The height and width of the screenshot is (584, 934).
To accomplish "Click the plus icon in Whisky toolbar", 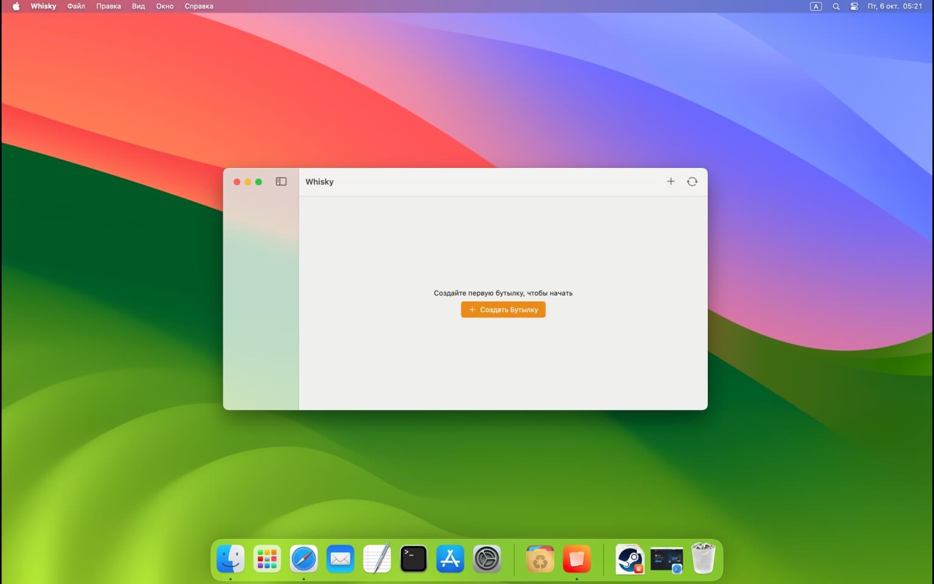I will pos(671,181).
